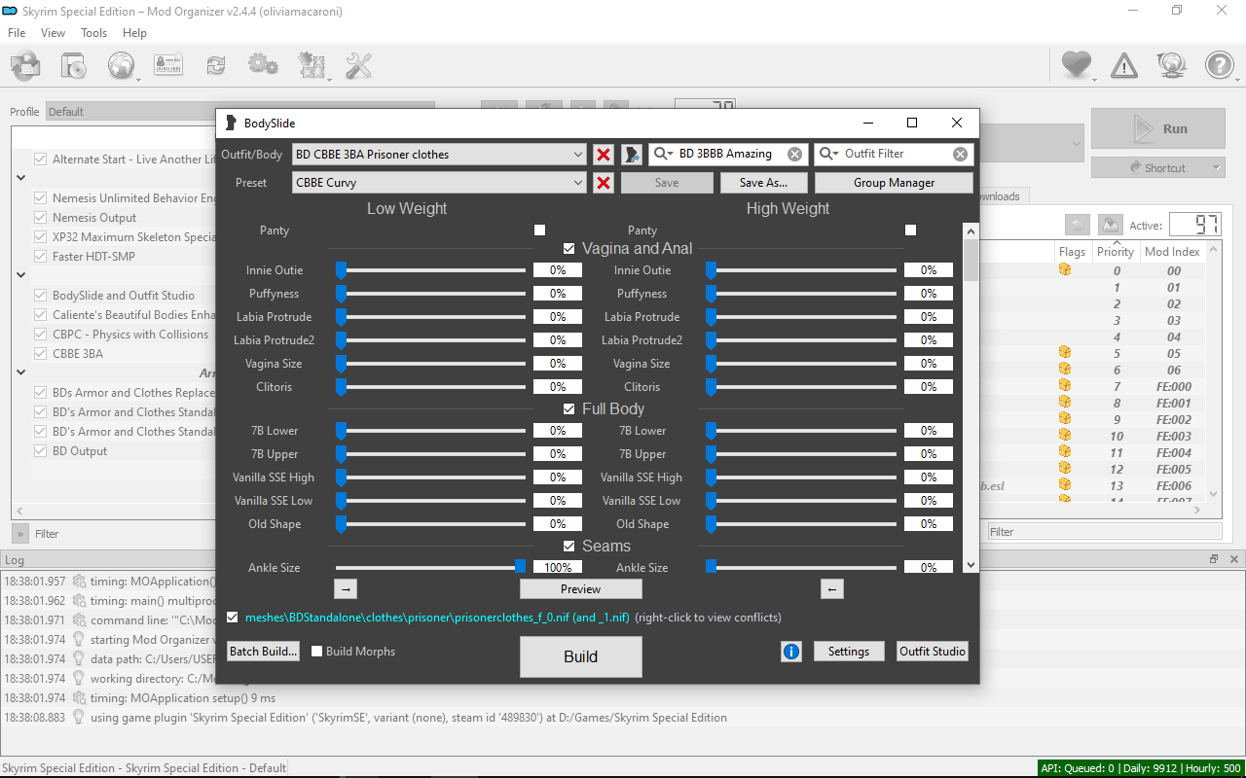The width and height of the screenshot is (1246, 778).
Task: Copy high weight to low with left arrow
Action: (830, 589)
